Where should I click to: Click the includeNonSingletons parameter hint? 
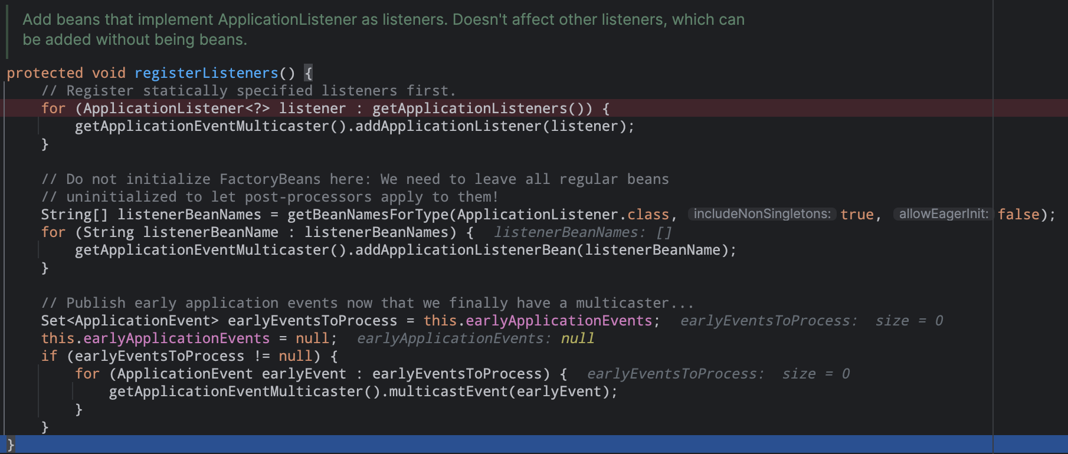(762, 214)
